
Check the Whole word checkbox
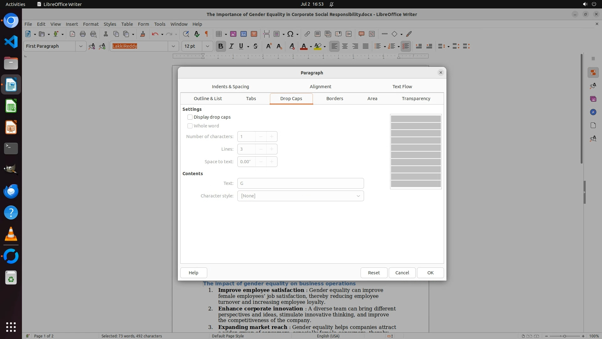click(190, 126)
